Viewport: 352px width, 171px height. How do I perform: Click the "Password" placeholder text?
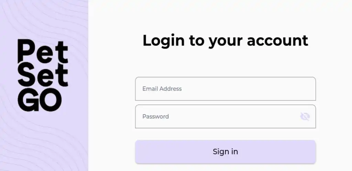click(x=156, y=117)
